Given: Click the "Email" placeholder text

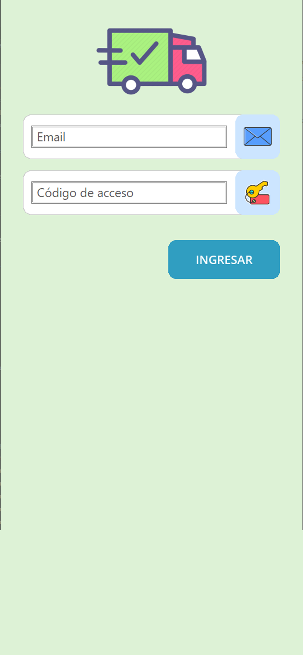Looking at the screenshot, I should tap(51, 137).
